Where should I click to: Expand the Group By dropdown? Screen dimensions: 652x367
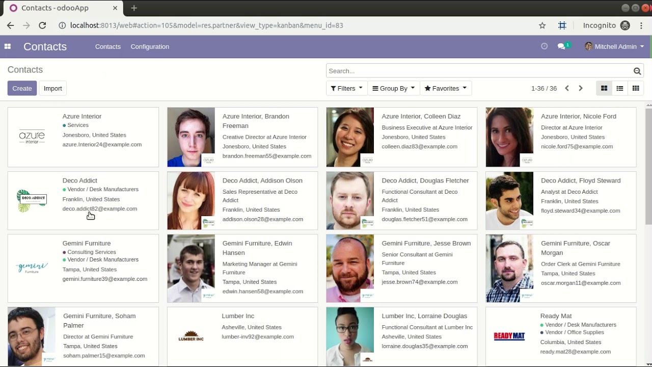tap(393, 88)
